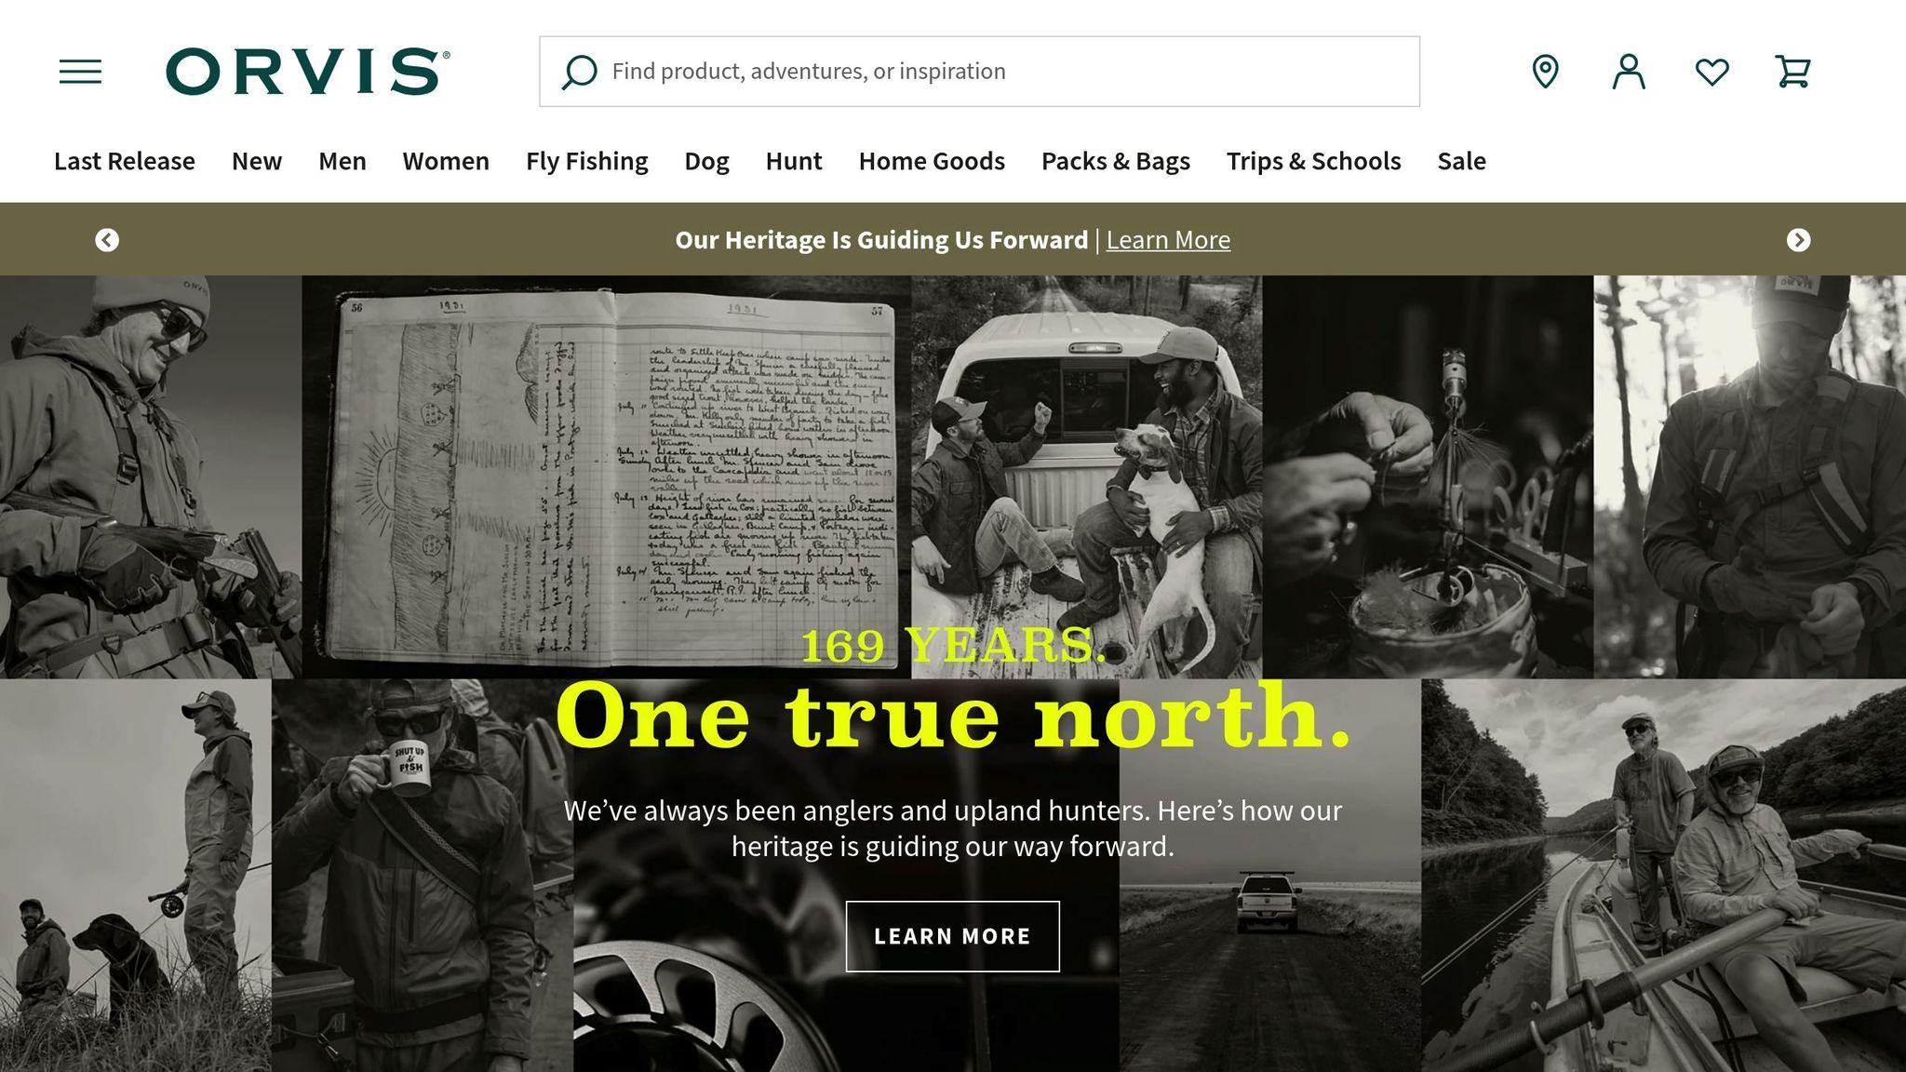The height and width of the screenshot is (1072, 1906).
Task: Click the journal notebook photo
Action: point(607,476)
